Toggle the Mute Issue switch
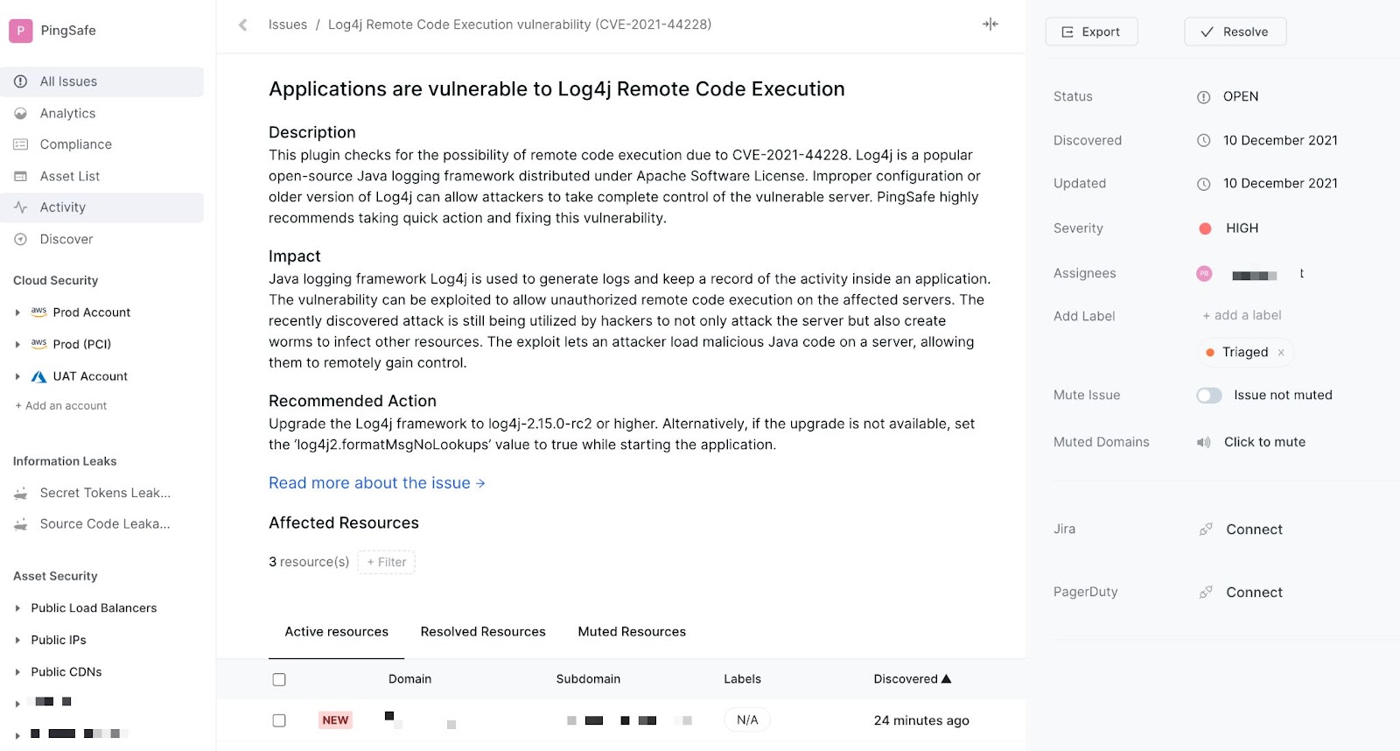The height and width of the screenshot is (751, 1400). tap(1209, 396)
